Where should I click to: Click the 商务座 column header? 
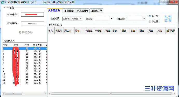(89, 31)
